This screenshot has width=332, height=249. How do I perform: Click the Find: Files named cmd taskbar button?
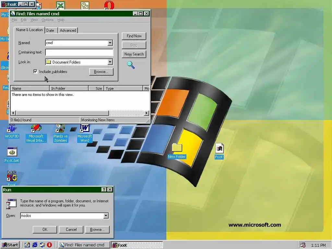[84, 245]
